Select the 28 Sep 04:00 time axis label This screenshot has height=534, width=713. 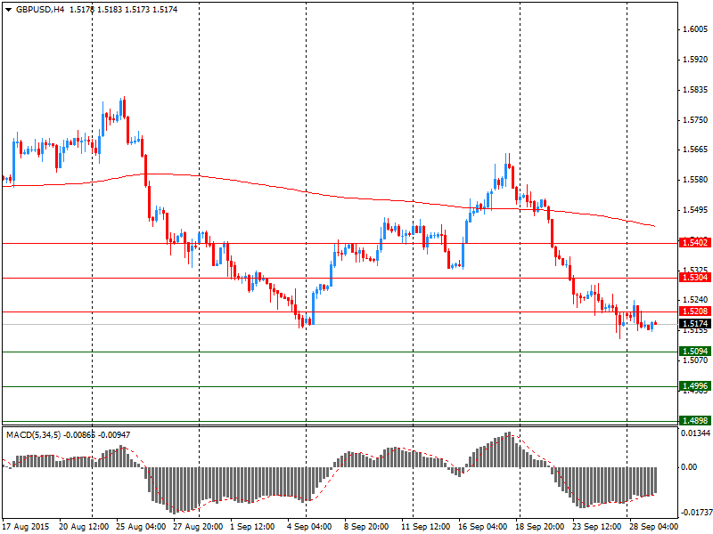pyautogui.click(x=653, y=527)
